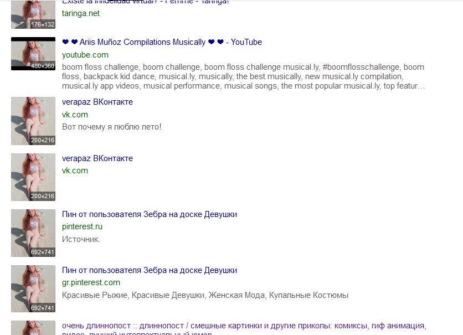Click the youtube.com URL
Viewport: 463px width, 335px height.
click(x=85, y=55)
